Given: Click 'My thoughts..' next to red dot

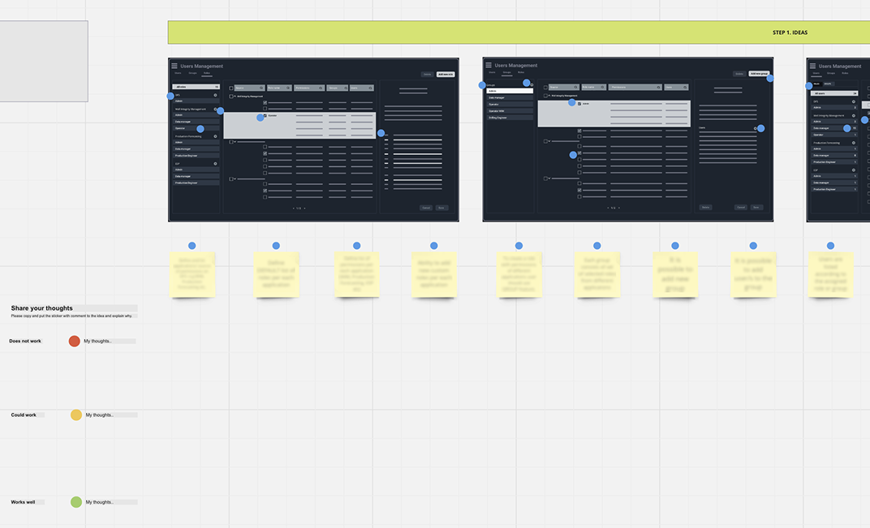Looking at the screenshot, I should (97, 341).
